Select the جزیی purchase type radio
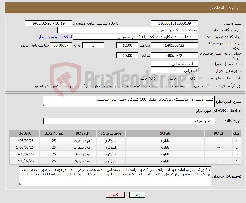Viewport: 246px width, 203px height. click(207, 85)
